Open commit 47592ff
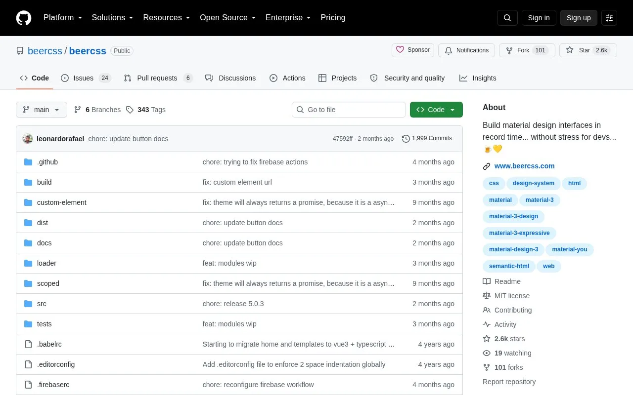The image size is (633, 395). (x=343, y=139)
